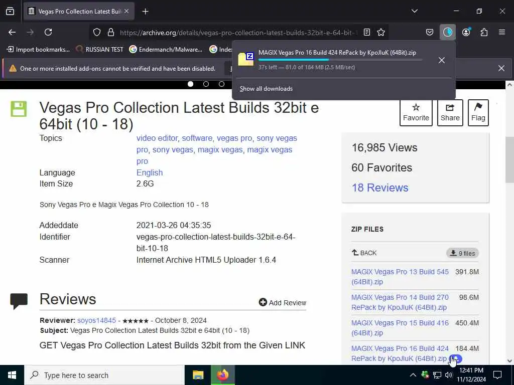This screenshot has height=385, width=514.
Task: Open a new tab with plus button
Action: point(145,12)
